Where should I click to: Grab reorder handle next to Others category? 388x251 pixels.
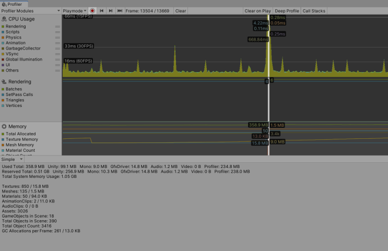57,70
